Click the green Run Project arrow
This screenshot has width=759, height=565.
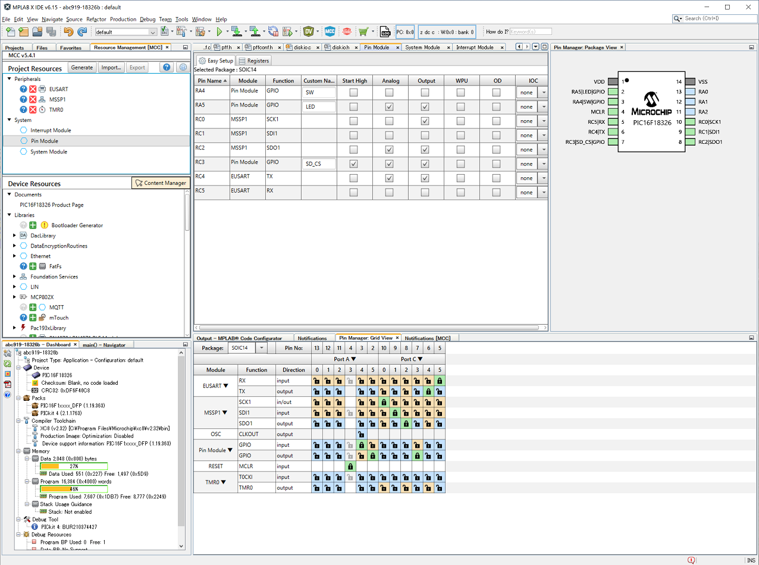(x=219, y=32)
